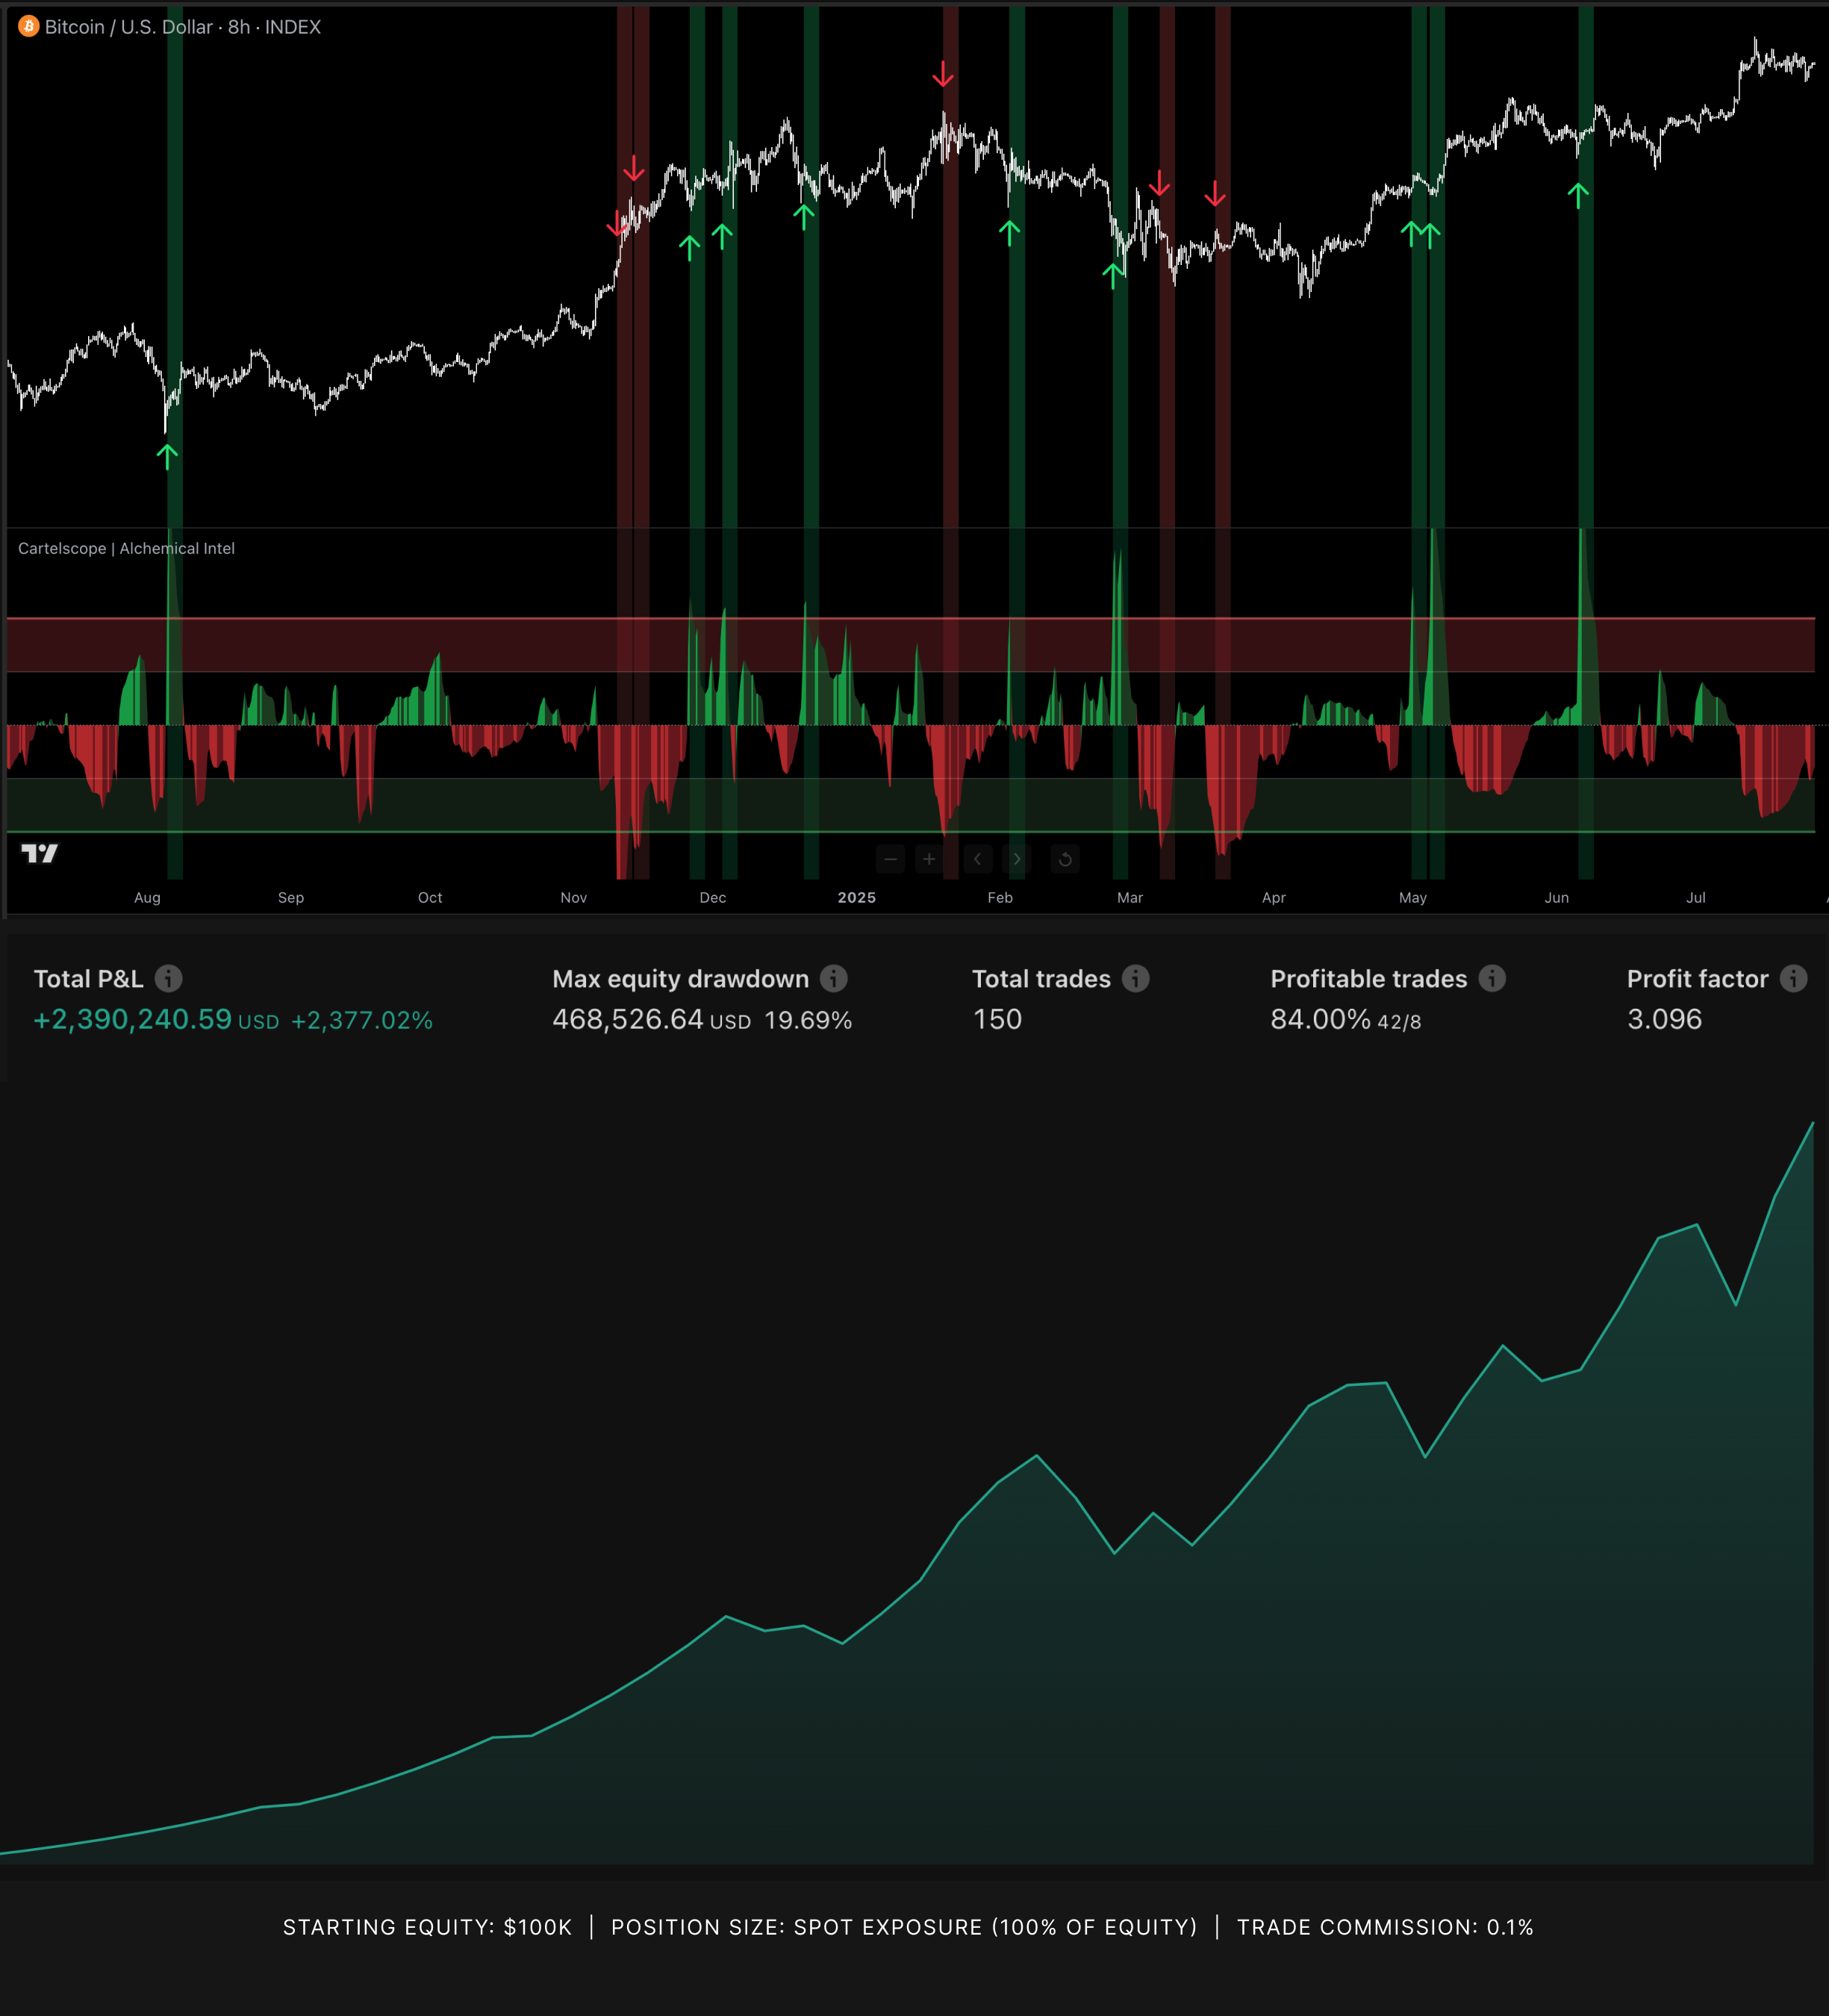Screen dimensions: 1829x2016
Task: Click the Total trades heading
Action: 1041,979
